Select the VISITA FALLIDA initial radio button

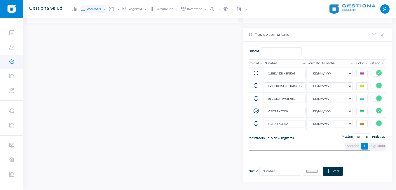pyautogui.click(x=256, y=124)
